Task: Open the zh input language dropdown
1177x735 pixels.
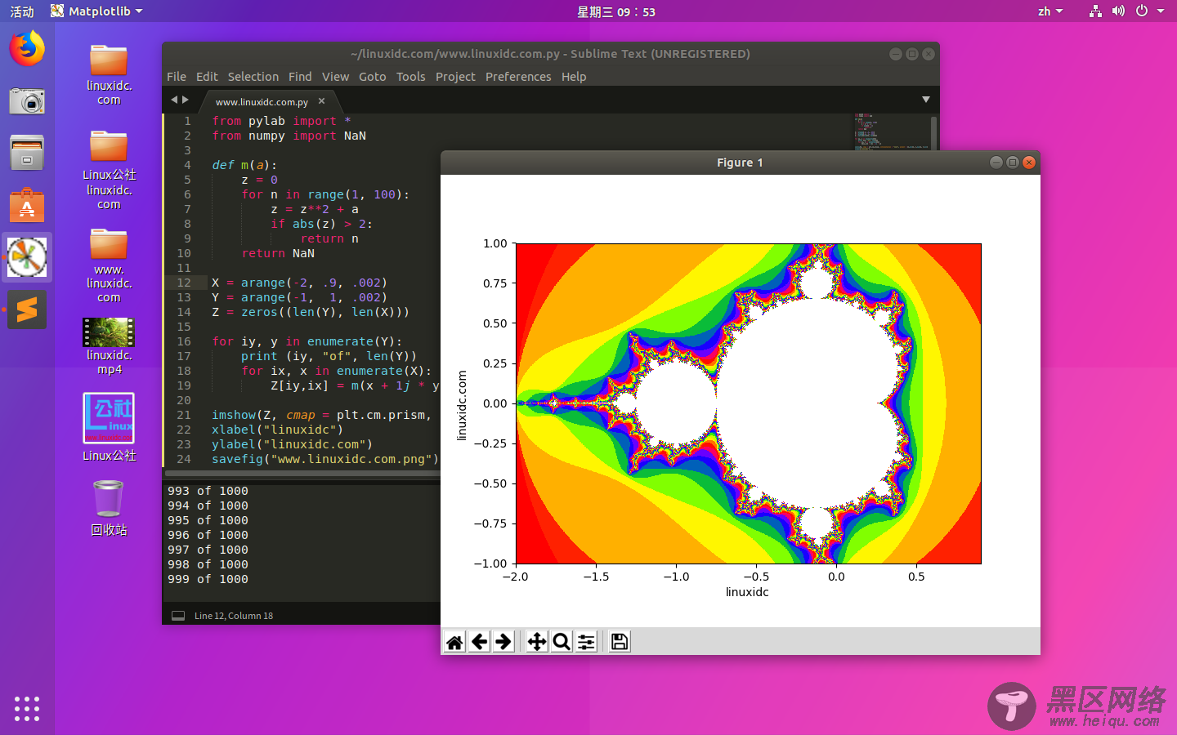Action: 1050,11
